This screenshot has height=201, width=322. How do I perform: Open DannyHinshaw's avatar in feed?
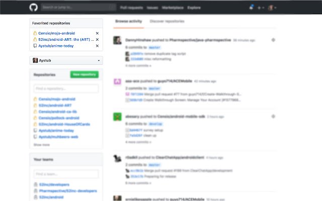(117, 40)
